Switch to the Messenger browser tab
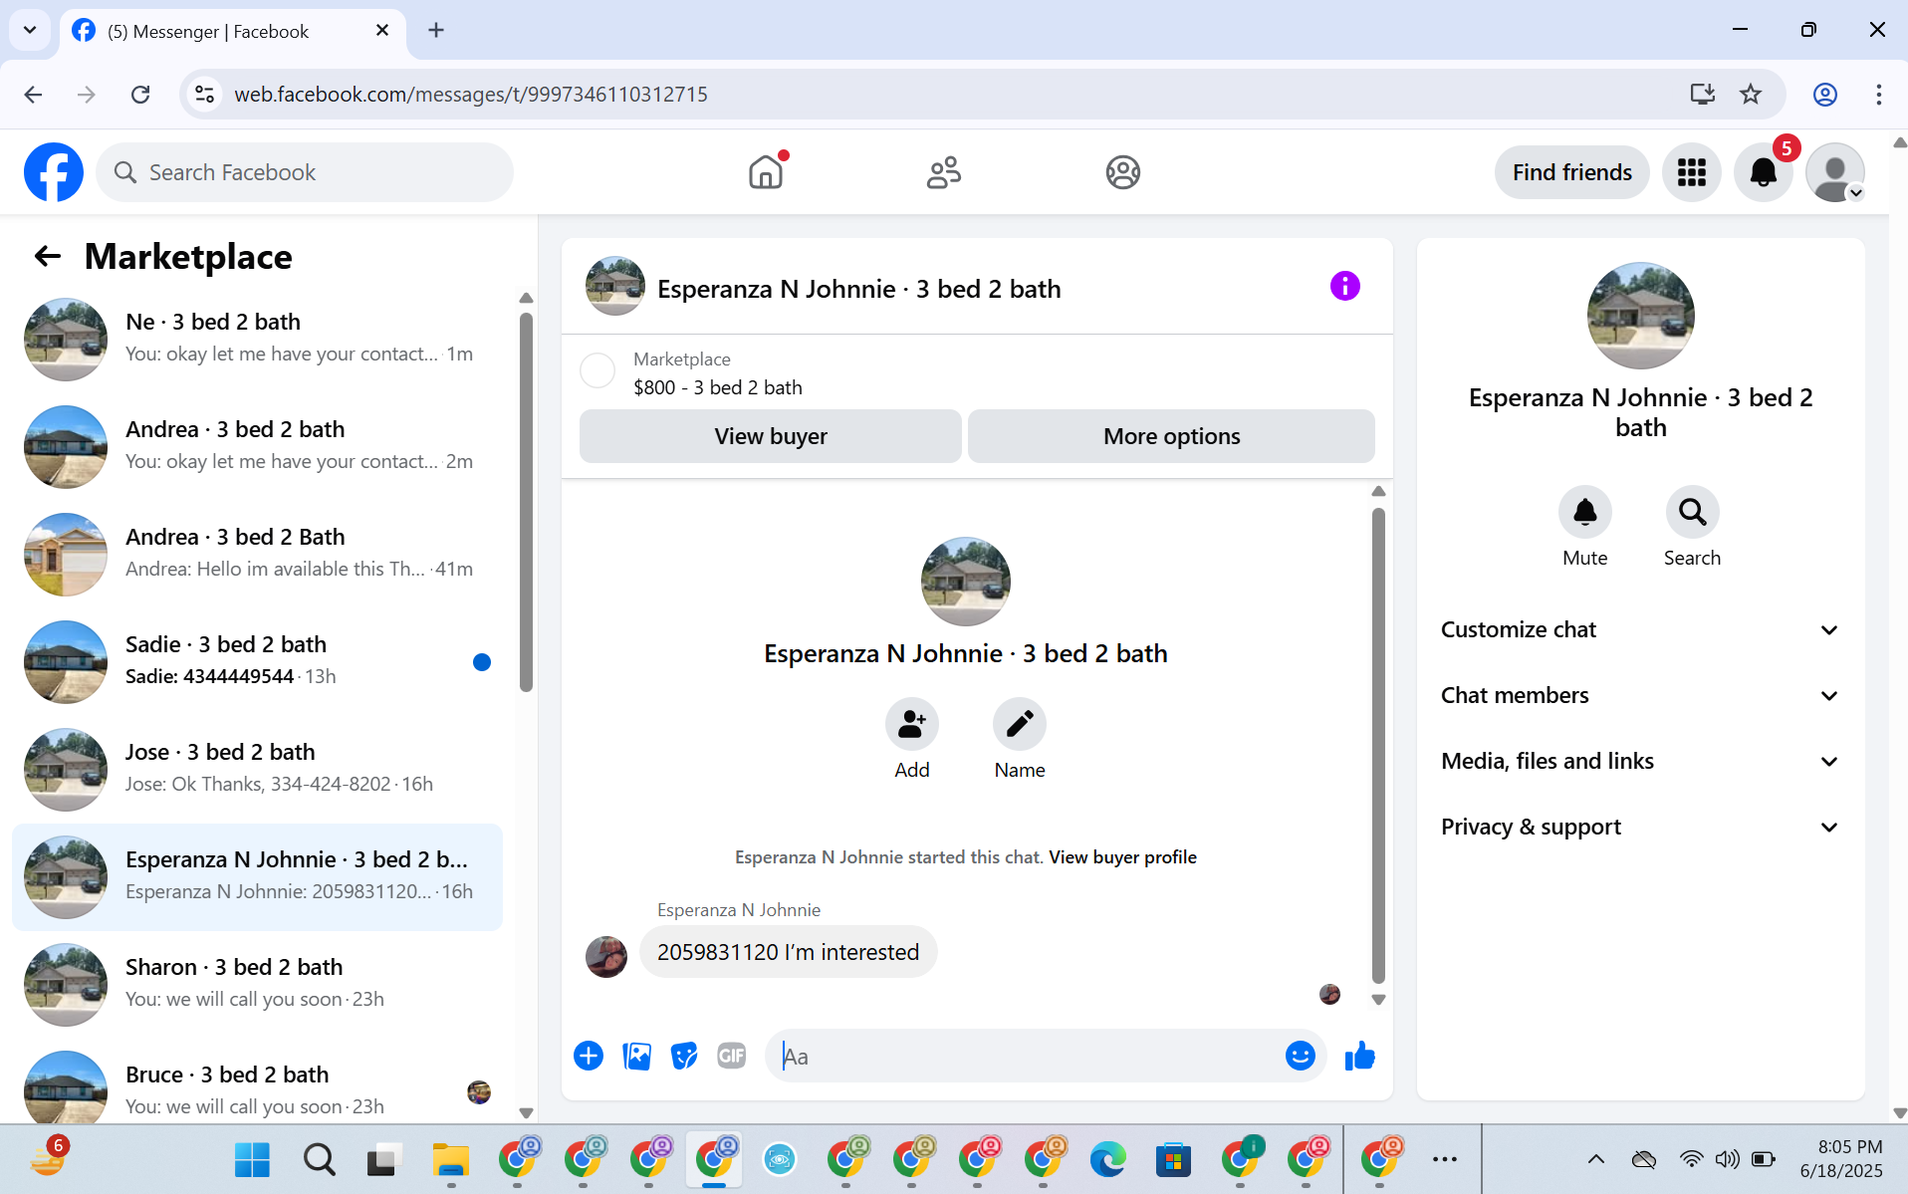1908x1194 pixels. coord(232,31)
